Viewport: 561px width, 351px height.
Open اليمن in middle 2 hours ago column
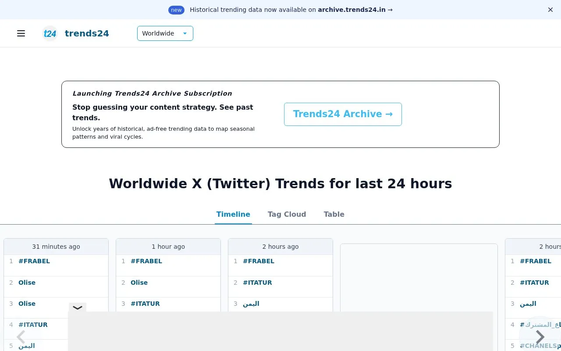click(x=251, y=304)
